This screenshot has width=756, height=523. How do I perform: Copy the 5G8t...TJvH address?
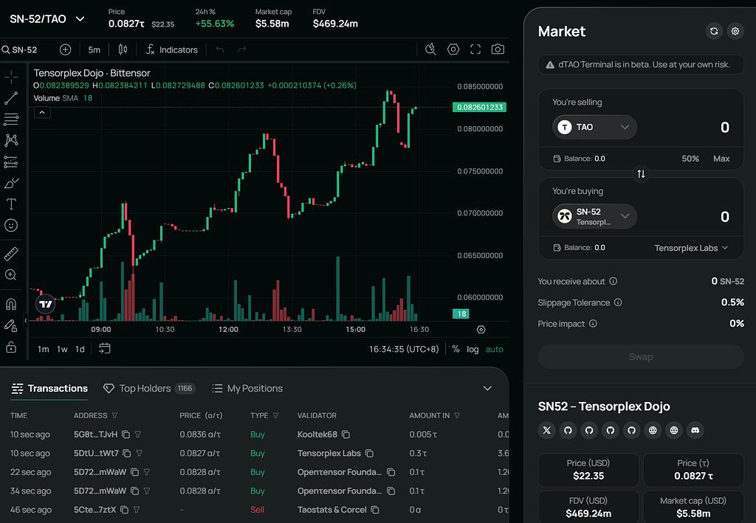(x=126, y=434)
